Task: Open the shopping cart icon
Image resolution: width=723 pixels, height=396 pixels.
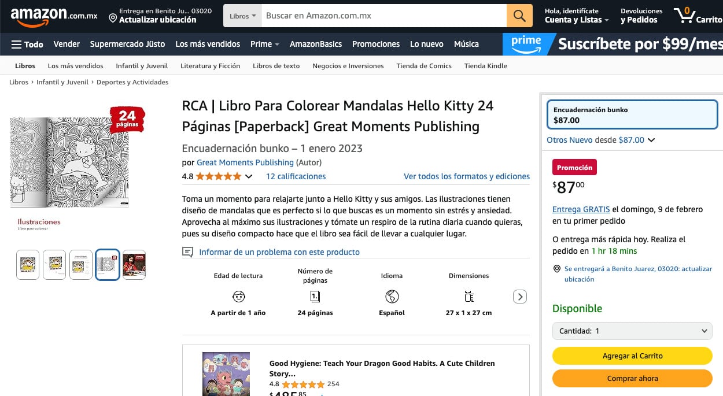Action: [685, 16]
